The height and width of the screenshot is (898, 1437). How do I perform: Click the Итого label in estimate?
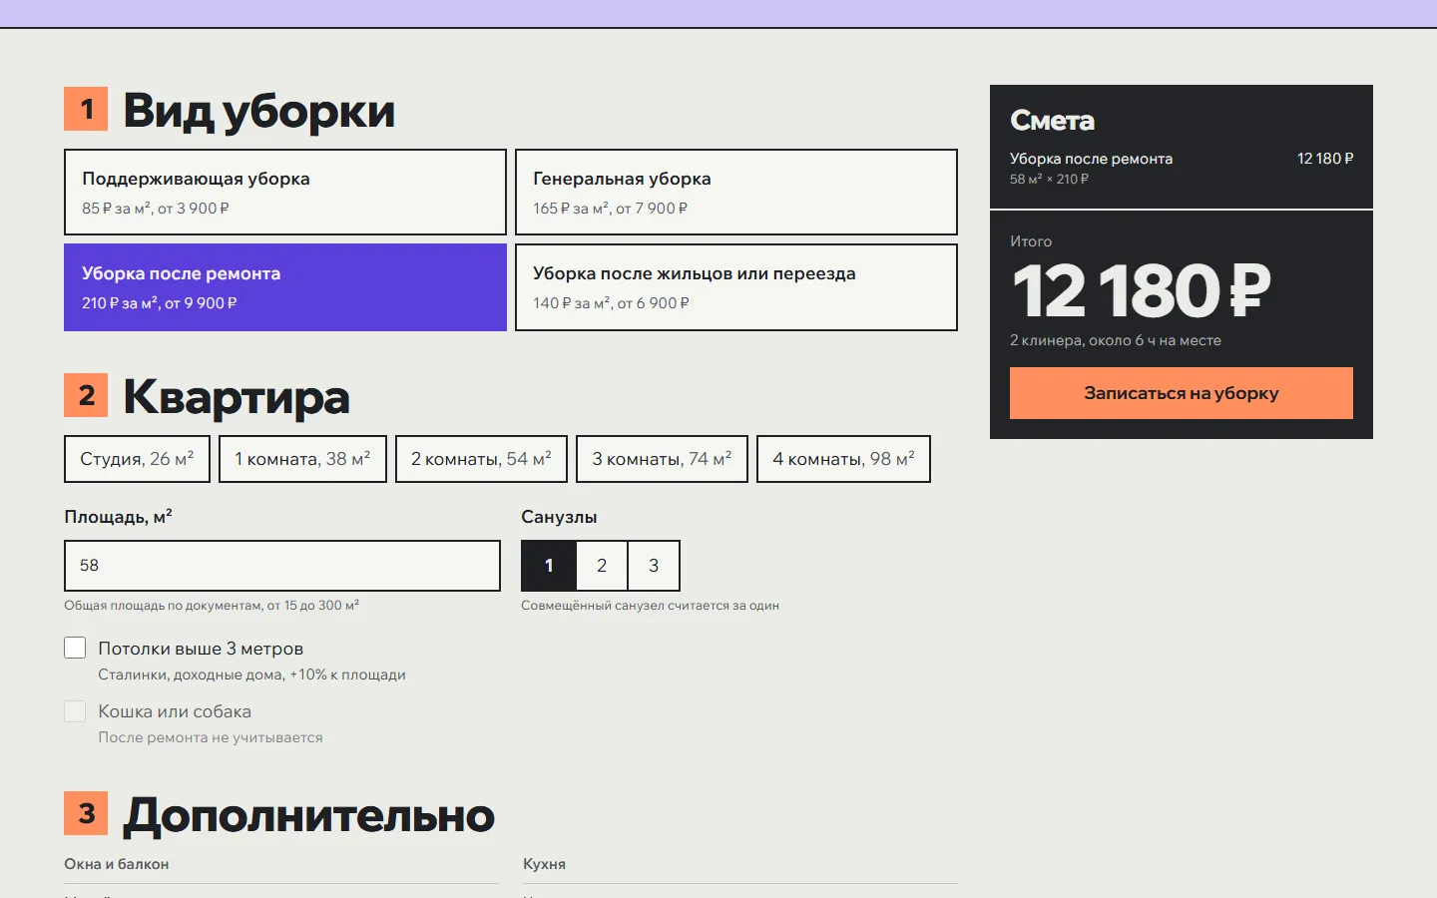point(1031,241)
